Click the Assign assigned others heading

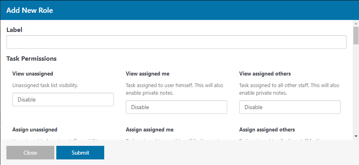[x=267, y=129]
